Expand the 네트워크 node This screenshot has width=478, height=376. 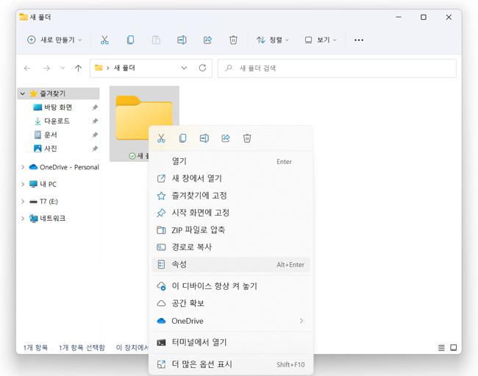pos(23,219)
